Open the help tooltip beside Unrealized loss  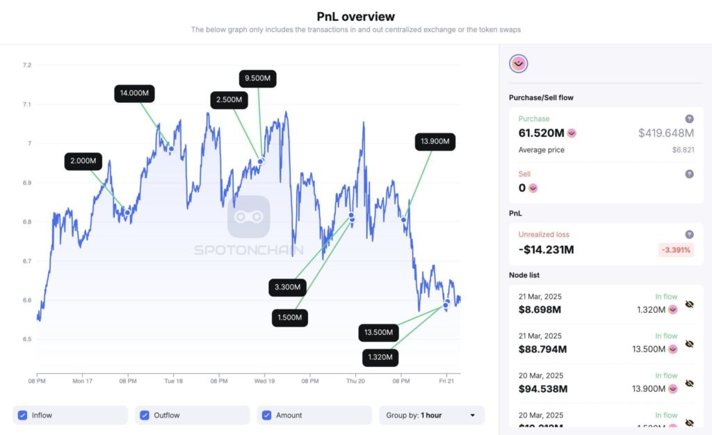coord(688,234)
